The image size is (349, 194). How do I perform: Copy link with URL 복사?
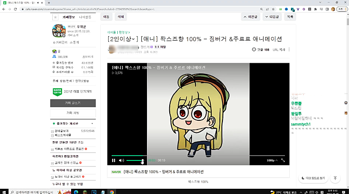(x=279, y=50)
